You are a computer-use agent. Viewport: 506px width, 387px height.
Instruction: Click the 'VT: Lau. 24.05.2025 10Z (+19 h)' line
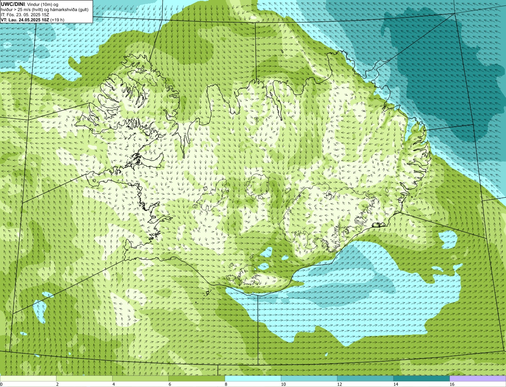pyautogui.click(x=32, y=20)
